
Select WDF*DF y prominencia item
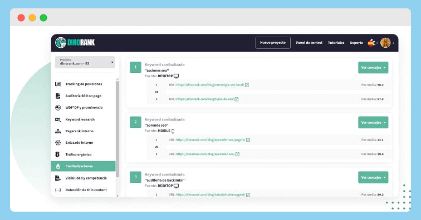pyautogui.click(x=84, y=107)
